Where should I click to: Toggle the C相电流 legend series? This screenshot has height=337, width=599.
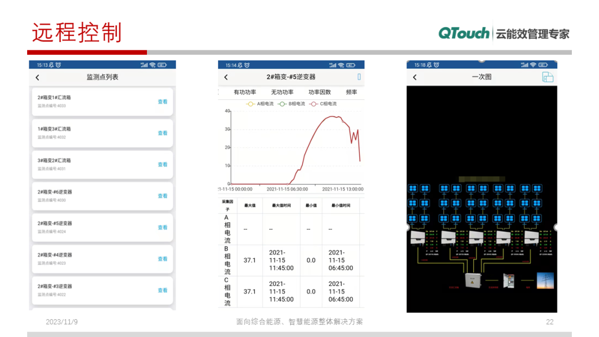323,104
